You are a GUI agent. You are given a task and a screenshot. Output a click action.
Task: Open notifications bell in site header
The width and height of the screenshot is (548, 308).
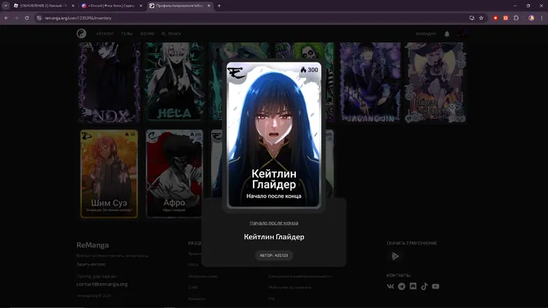point(447,34)
